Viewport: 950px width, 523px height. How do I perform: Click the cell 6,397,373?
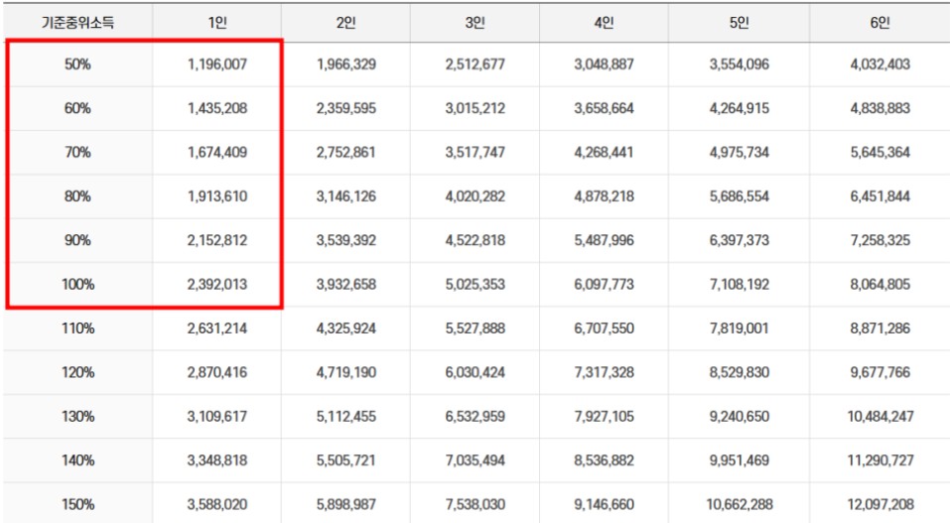point(740,240)
